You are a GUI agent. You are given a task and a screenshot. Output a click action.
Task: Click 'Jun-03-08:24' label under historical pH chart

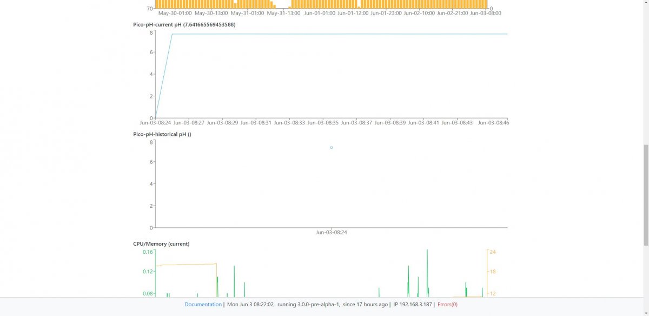click(332, 233)
